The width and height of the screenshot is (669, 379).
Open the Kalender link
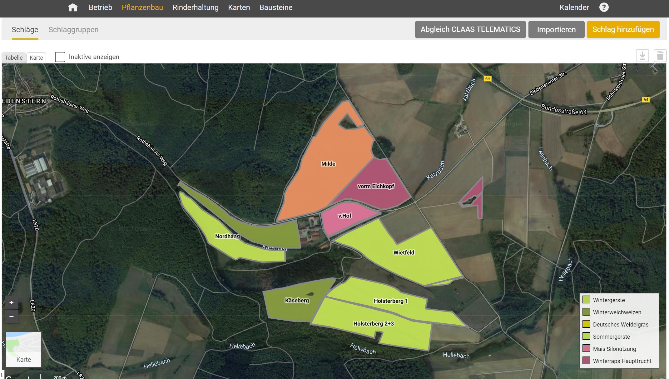[574, 7]
